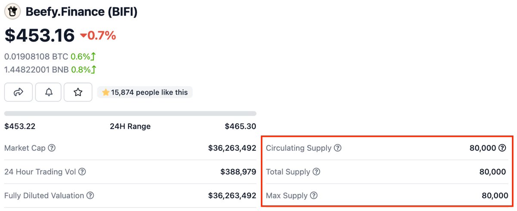Click the 24H Range progress bar
517x211 pixels.
tap(130, 113)
